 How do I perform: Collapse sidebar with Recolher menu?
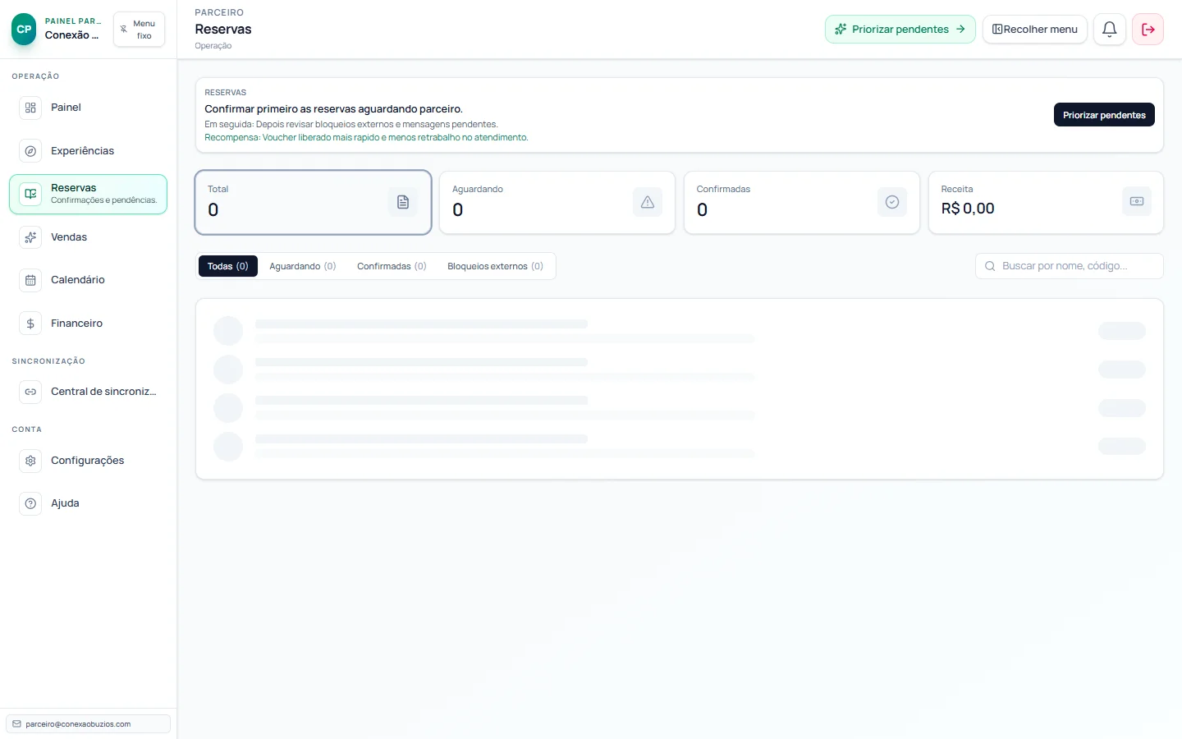[x=1034, y=30]
